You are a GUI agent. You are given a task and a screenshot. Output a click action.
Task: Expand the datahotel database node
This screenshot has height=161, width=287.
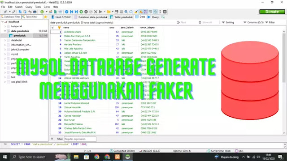tap(5, 40)
